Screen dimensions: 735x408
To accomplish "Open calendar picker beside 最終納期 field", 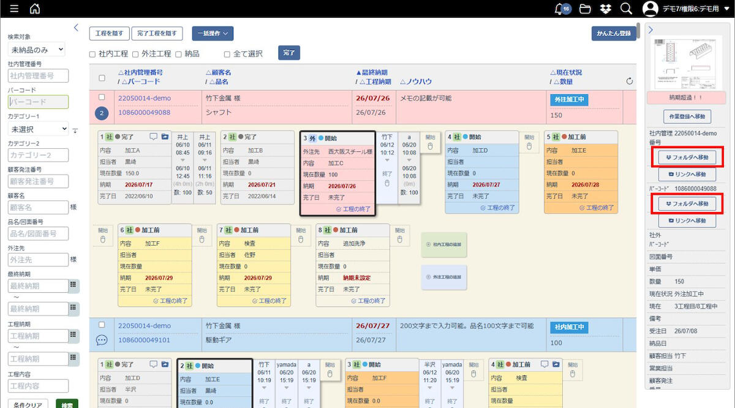I will pyautogui.click(x=73, y=285).
